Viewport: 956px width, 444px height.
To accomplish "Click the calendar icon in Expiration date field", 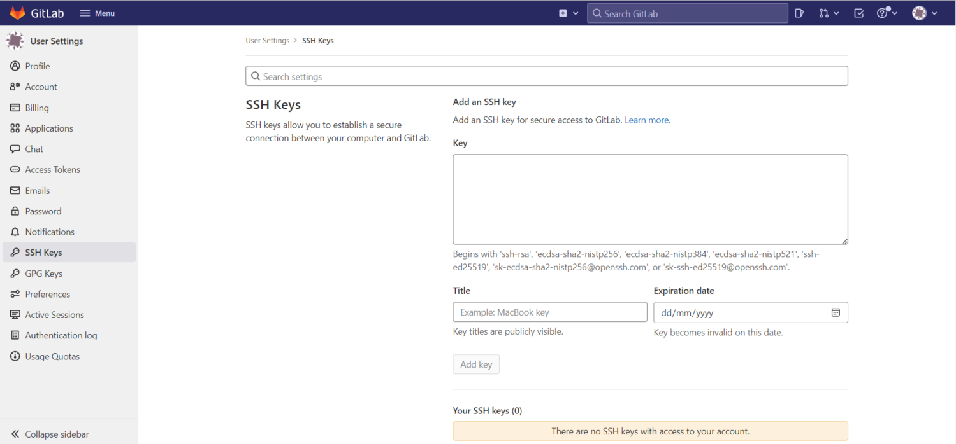I will click(836, 312).
